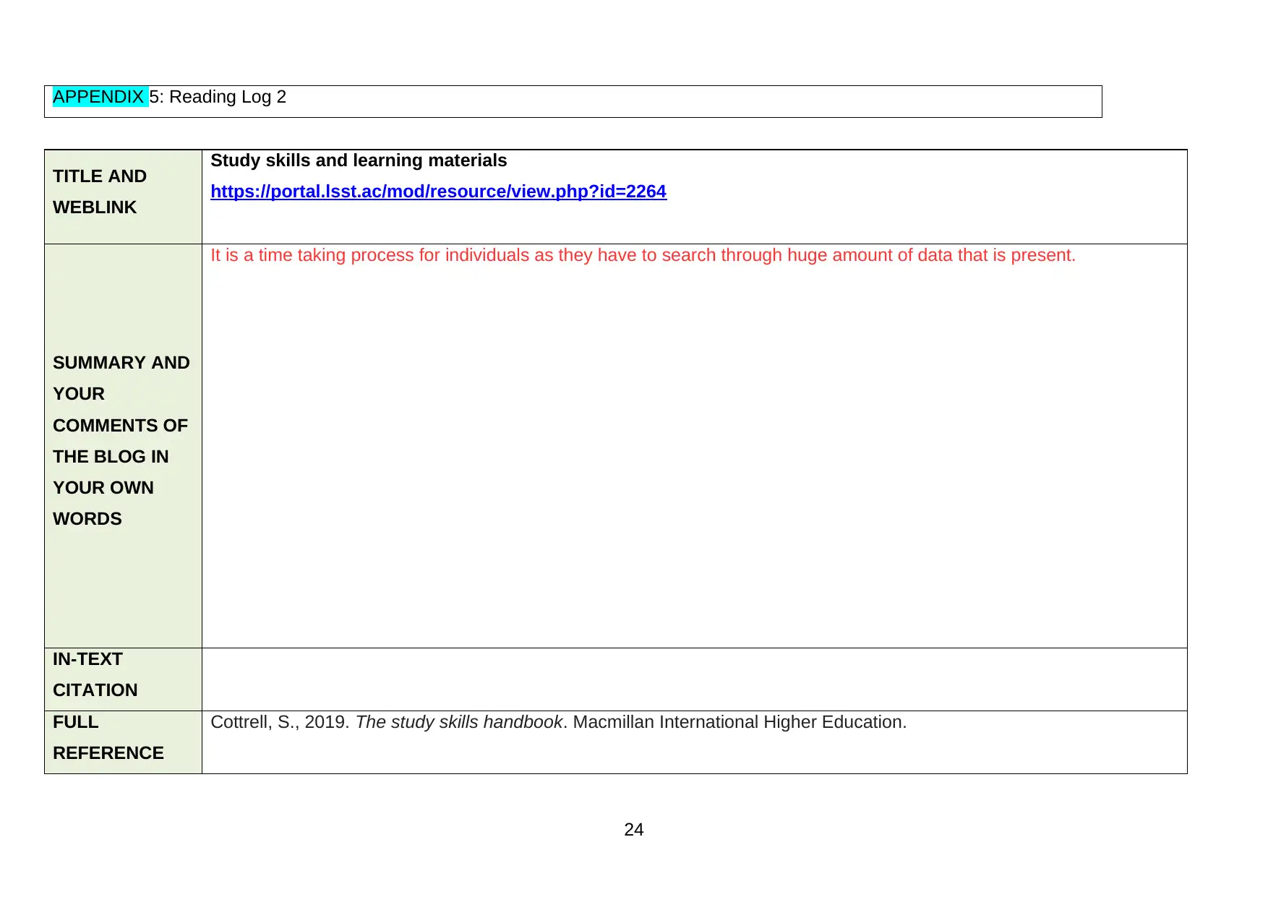This screenshot has width=1268, height=897.
Task: Open the portal.lsst.ac resource weblink
Action: 438,192
